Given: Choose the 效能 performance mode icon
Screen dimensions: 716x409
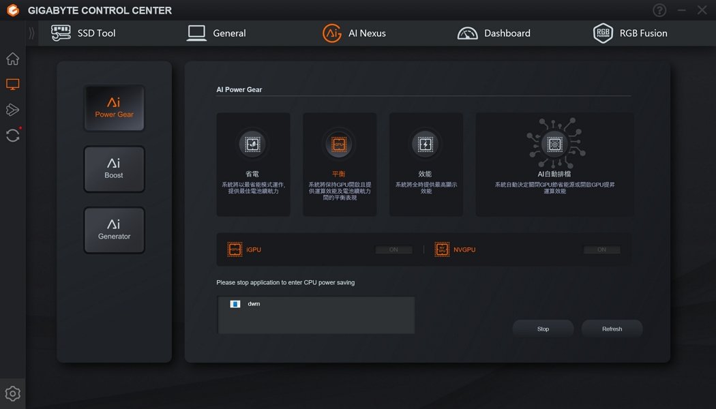Looking at the screenshot, I should tap(425, 145).
